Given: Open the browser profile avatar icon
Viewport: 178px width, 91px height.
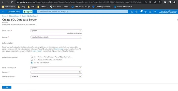Looking at the screenshot, I should (x=174, y=2).
